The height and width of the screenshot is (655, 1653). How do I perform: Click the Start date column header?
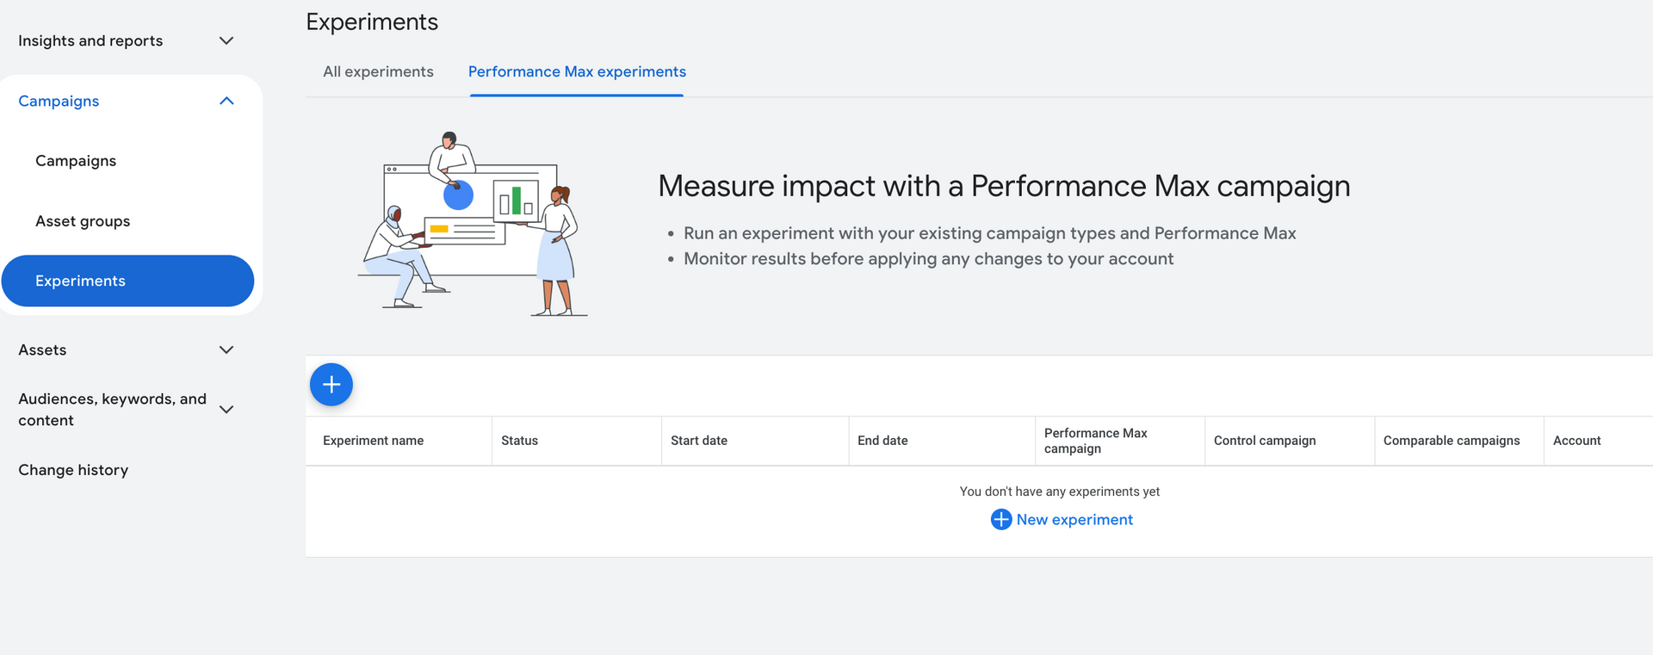699,441
